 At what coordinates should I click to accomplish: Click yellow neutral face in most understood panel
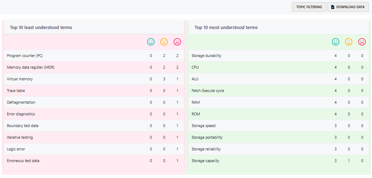tap(349, 42)
